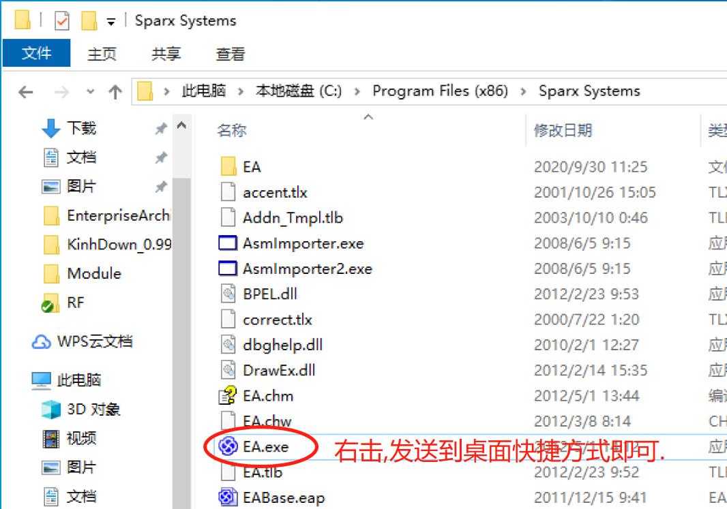Viewport: 727px width, 509px height.
Task: Open the recent locations dropdown chevron
Action: pos(91,92)
